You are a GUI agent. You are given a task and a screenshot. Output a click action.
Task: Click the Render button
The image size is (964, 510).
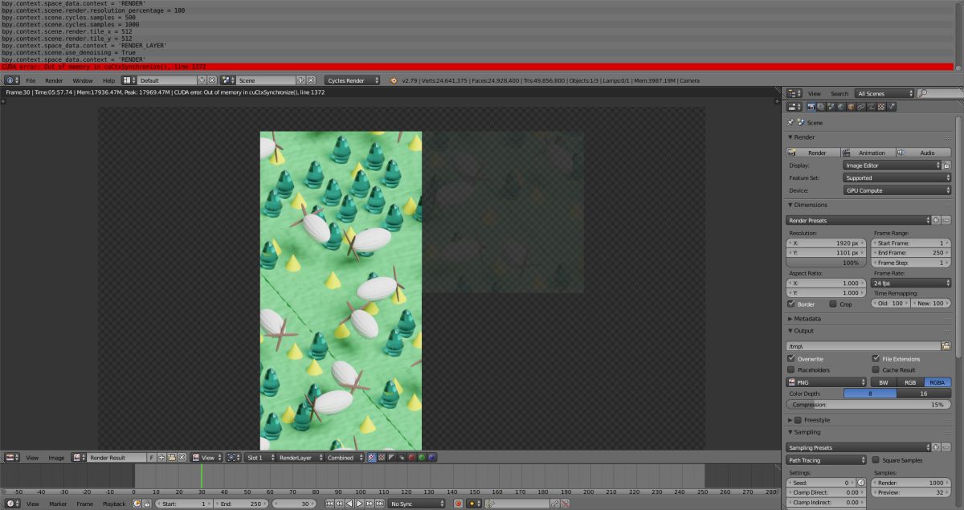(813, 153)
